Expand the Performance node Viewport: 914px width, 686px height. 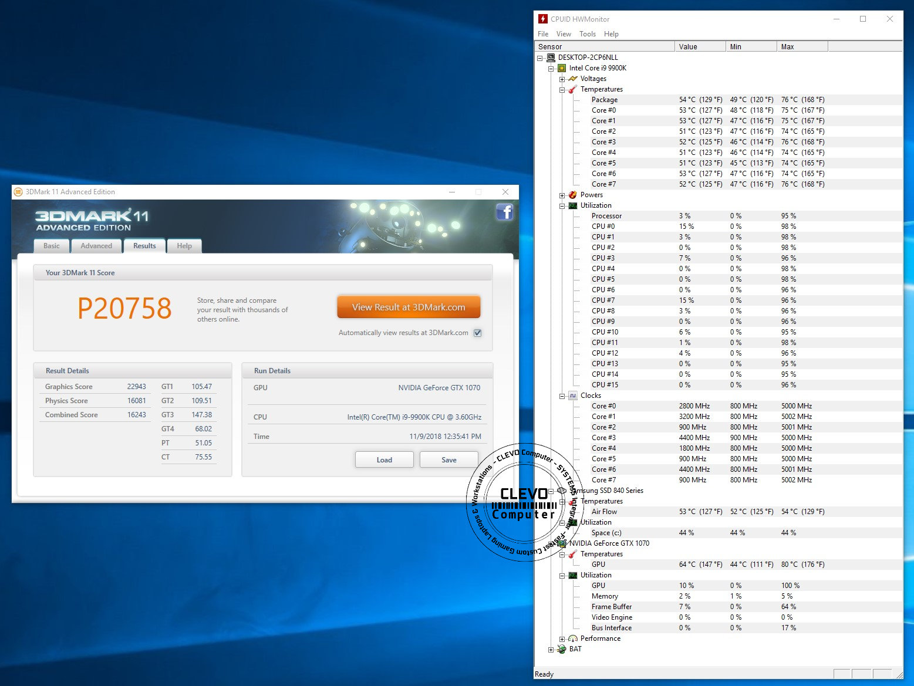(562, 638)
